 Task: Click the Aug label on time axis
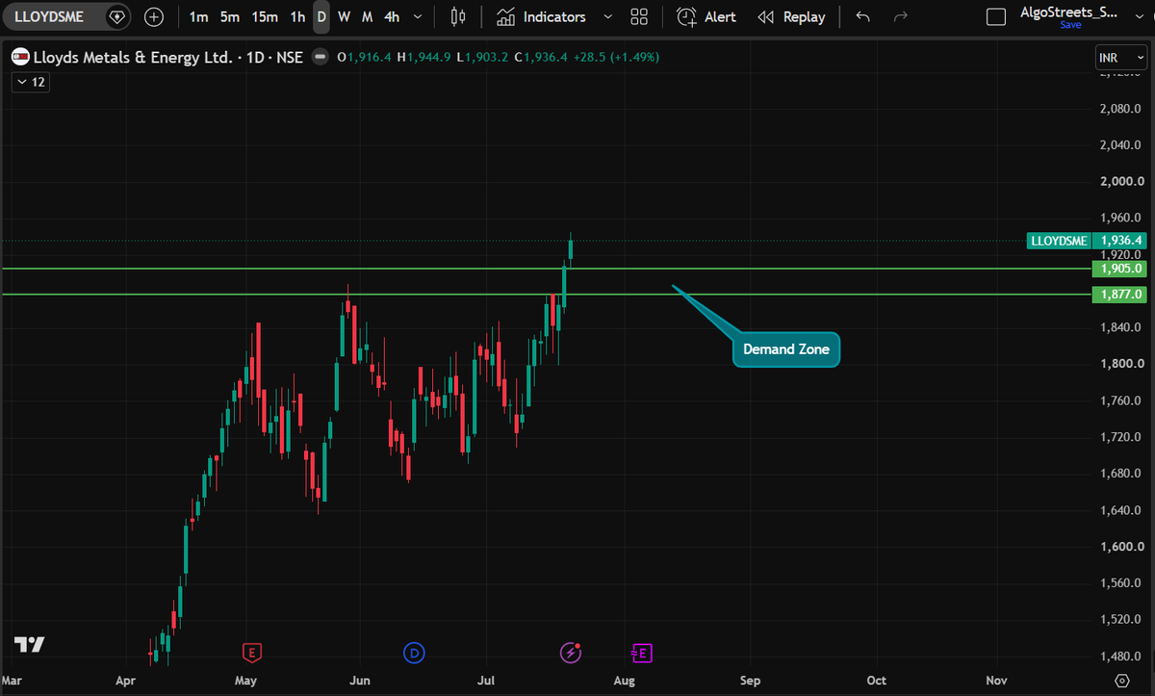[625, 680]
